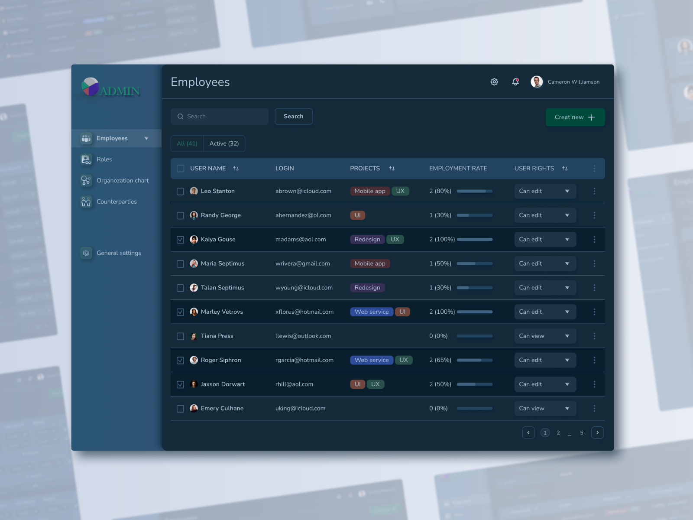This screenshot has height=520, width=693.
Task: Select the header select-all checkbox
Action: click(x=180, y=169)
